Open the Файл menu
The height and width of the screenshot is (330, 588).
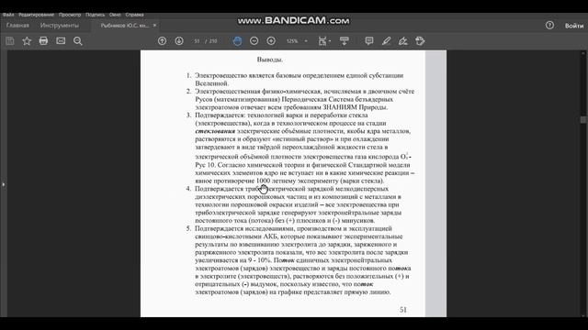pyautogui.click(x=8, y=15)
